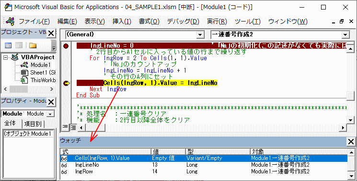Toggle Folders icon in Project panel

(33, 45)
